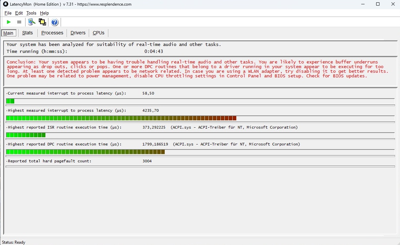The image size is (400, 245).
Task: Switch to the CPUs tab
Action: pyautogui.click(x=98, y=33)
